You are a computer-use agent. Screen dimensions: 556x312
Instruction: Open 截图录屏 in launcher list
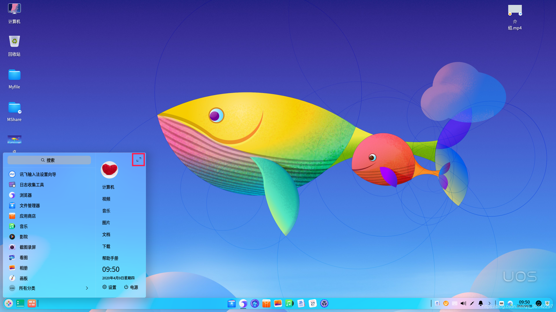coord(49,247)
